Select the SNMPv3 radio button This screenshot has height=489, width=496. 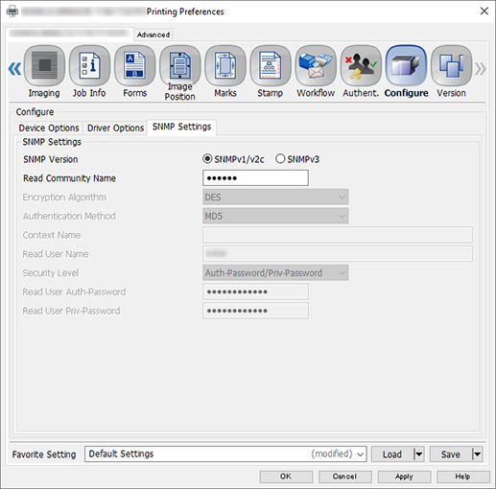[280, 159]
